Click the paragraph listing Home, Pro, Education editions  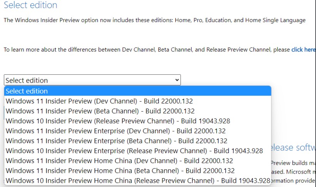[154, 20]
